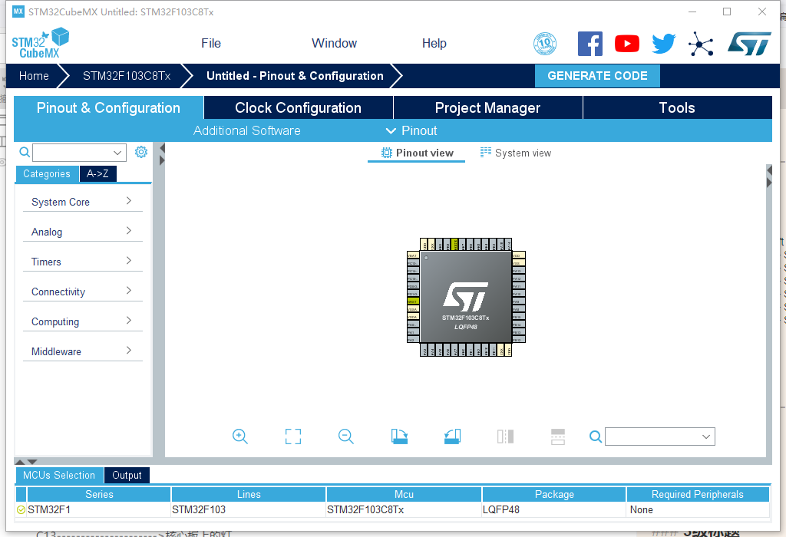Click the category settings gear icon
This screenshot has width=786, height=537.
coord(141,152)
